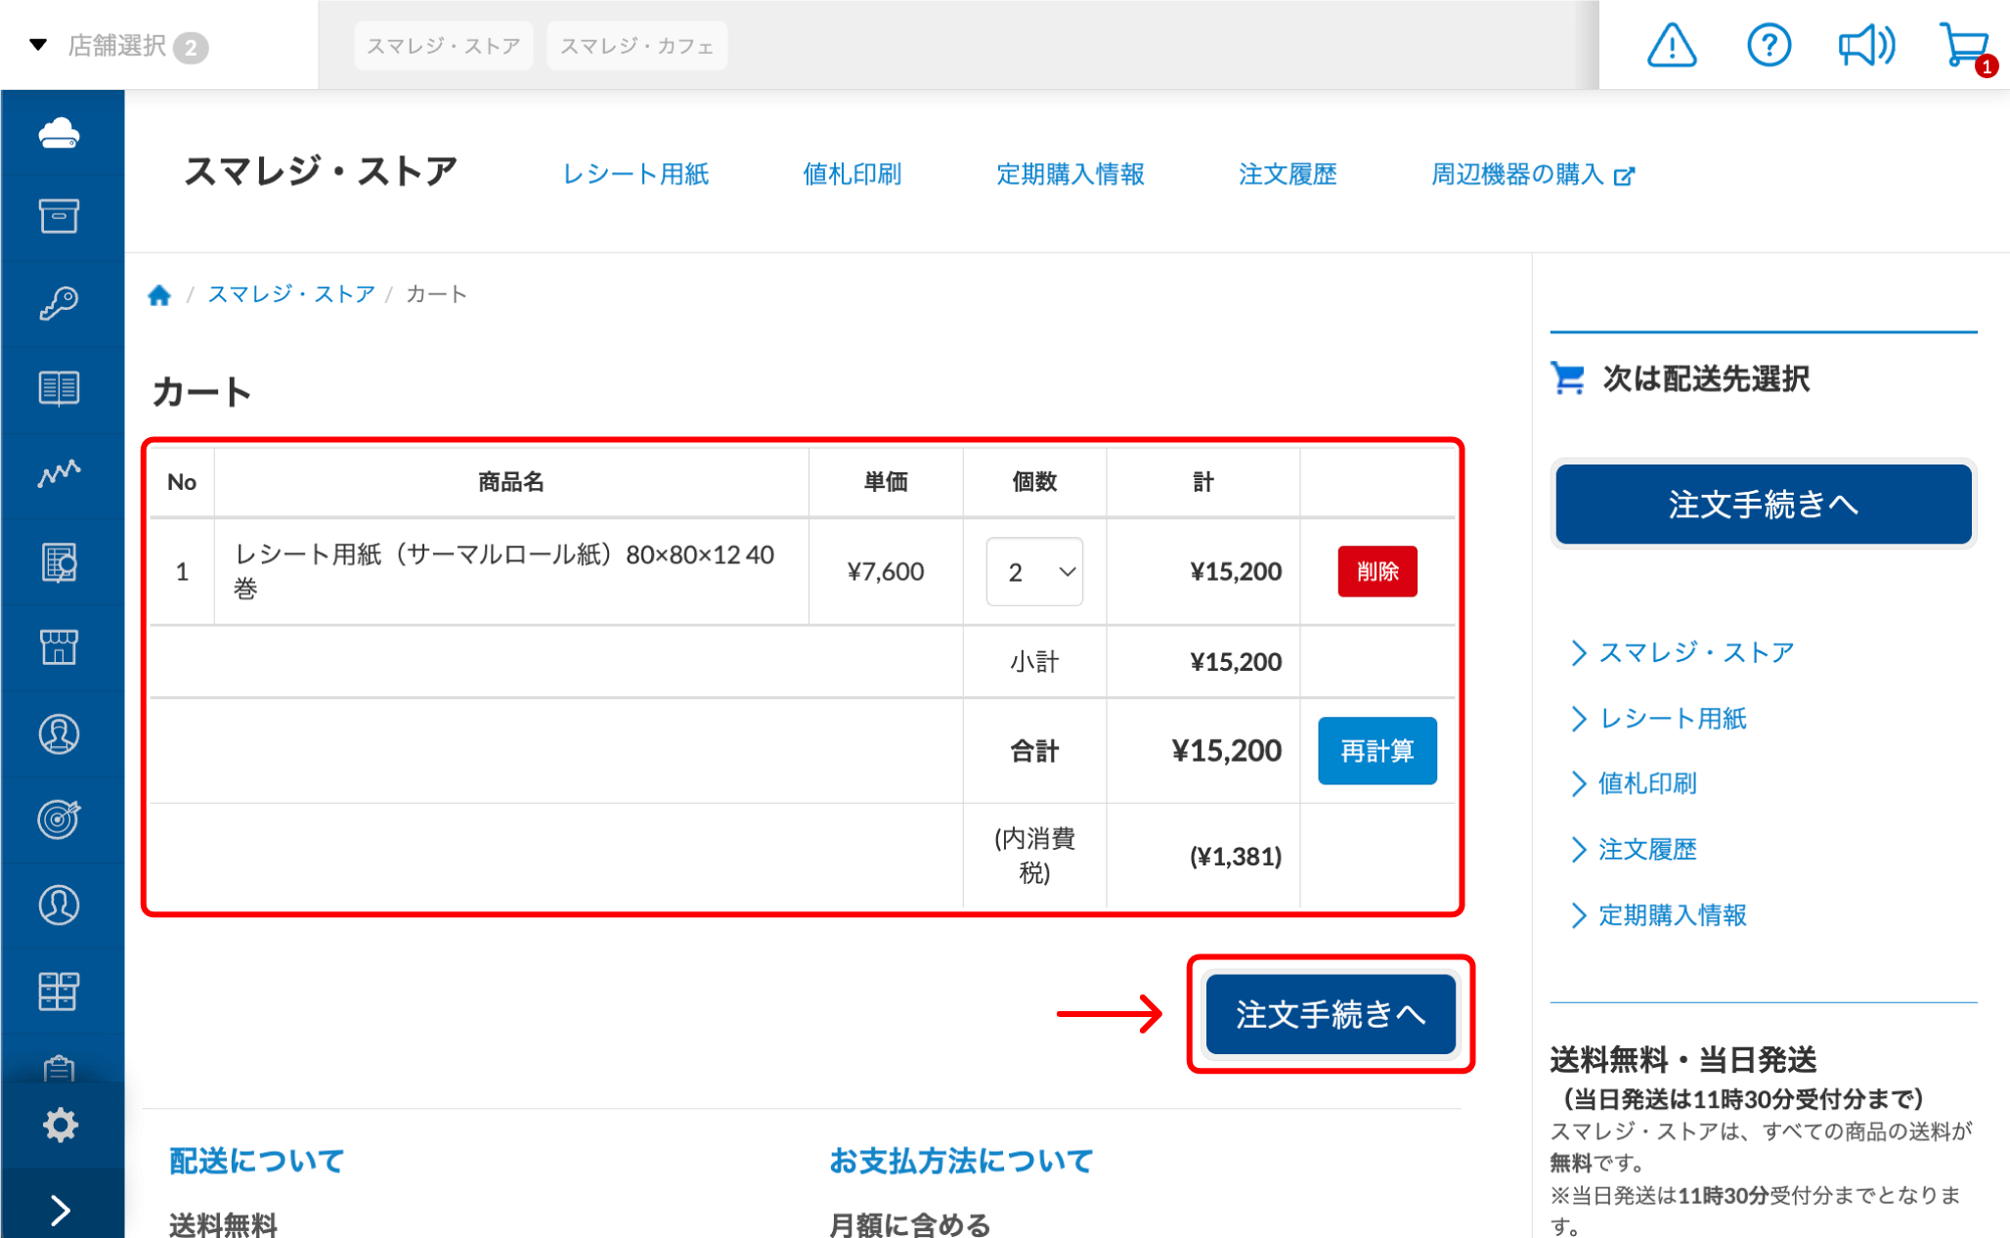Click the 配送について heading
This screenshot has width=2010, height=1238.
click(256, 1161)
